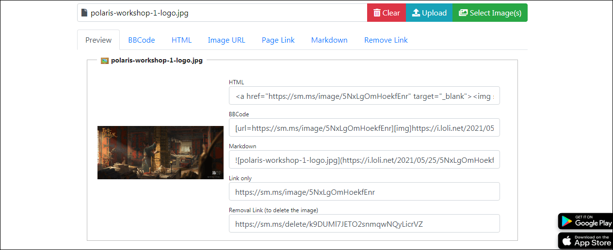Viewport: 613px width, 250px height.
Task: Switch to the Preview tab
Action: 98,40
